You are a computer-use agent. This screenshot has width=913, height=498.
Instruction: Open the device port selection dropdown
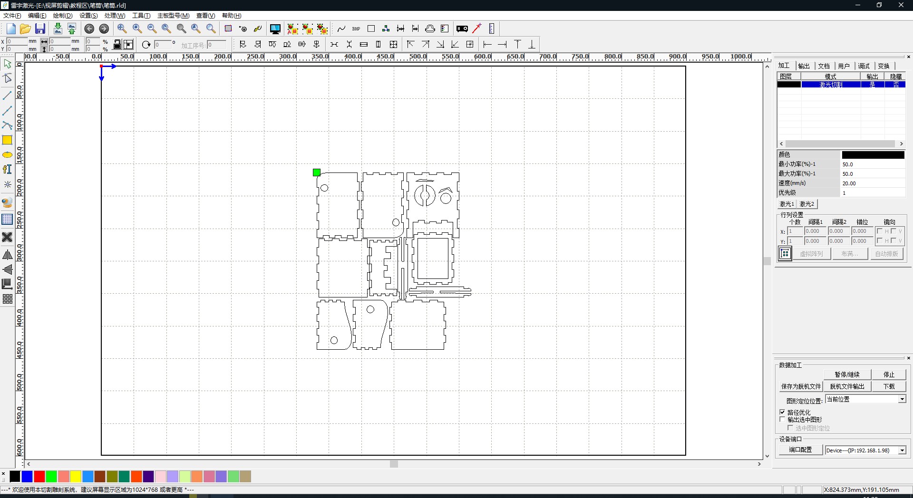click(x=902, y=450)
